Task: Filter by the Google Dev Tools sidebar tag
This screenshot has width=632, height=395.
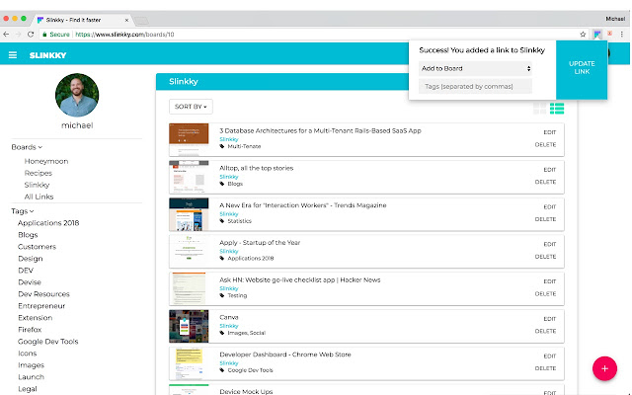Action: click(48, 342)
